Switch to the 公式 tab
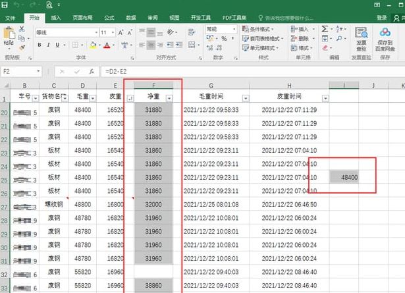This screenshot has height=293, width=405. [x=109, y=18]
